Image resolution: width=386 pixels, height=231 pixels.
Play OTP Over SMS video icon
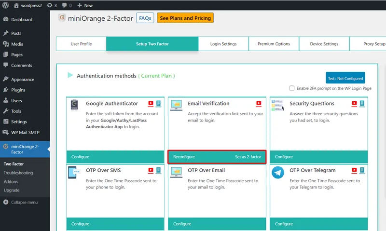click(x=151, y=170)
